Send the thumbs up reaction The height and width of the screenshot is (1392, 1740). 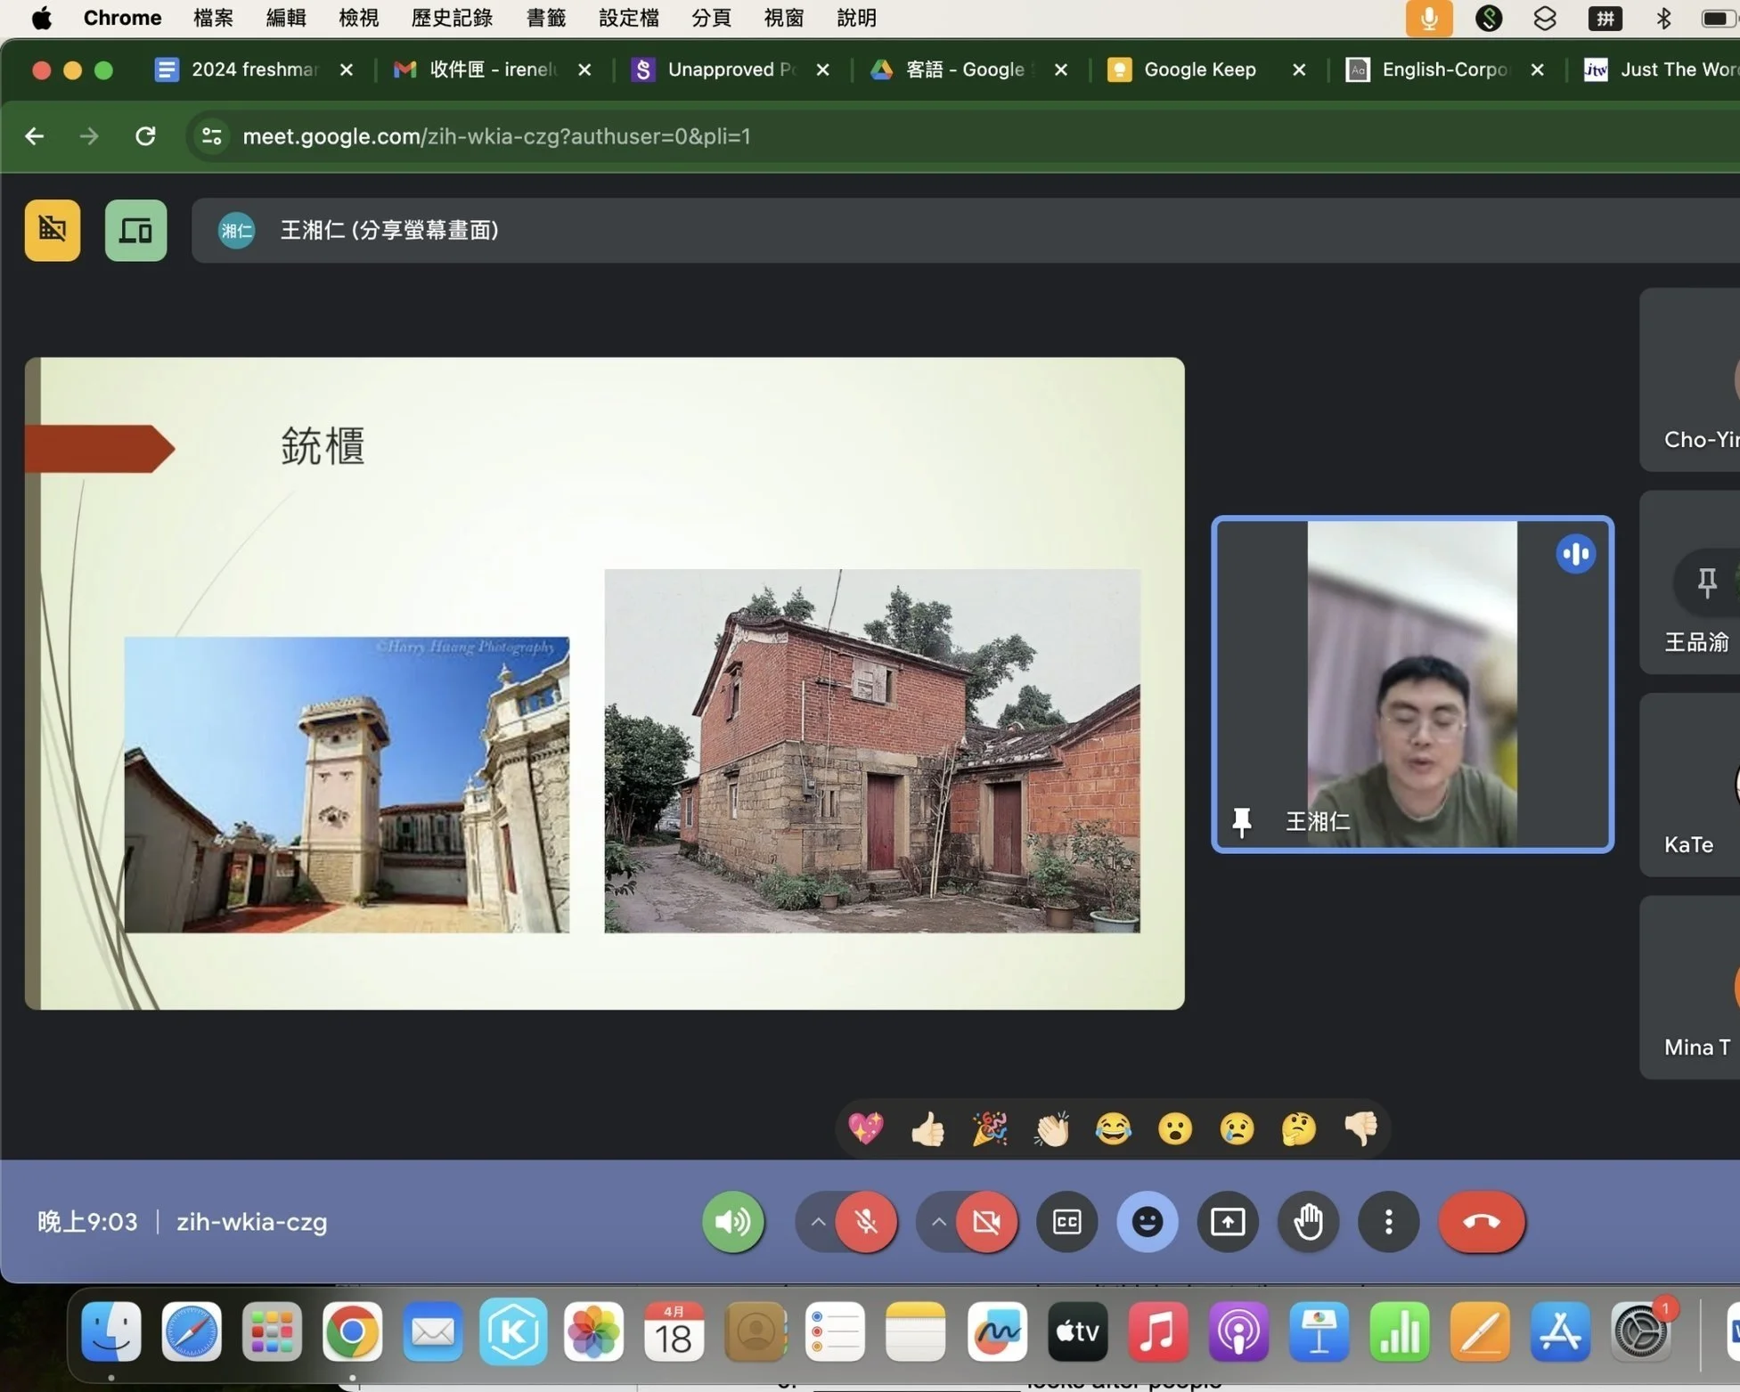tap(927, 1127)
